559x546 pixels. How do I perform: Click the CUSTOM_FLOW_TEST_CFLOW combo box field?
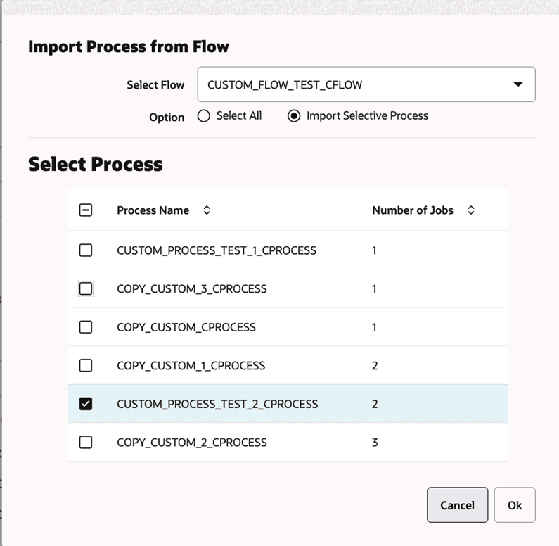tap(352, 84)
